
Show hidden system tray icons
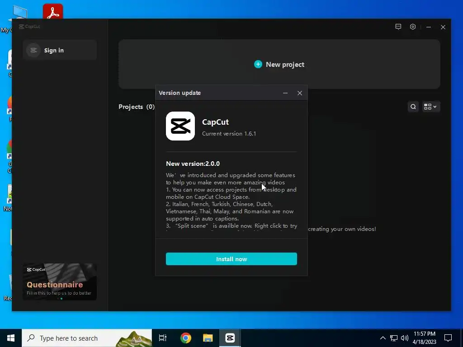pos(383,338)
